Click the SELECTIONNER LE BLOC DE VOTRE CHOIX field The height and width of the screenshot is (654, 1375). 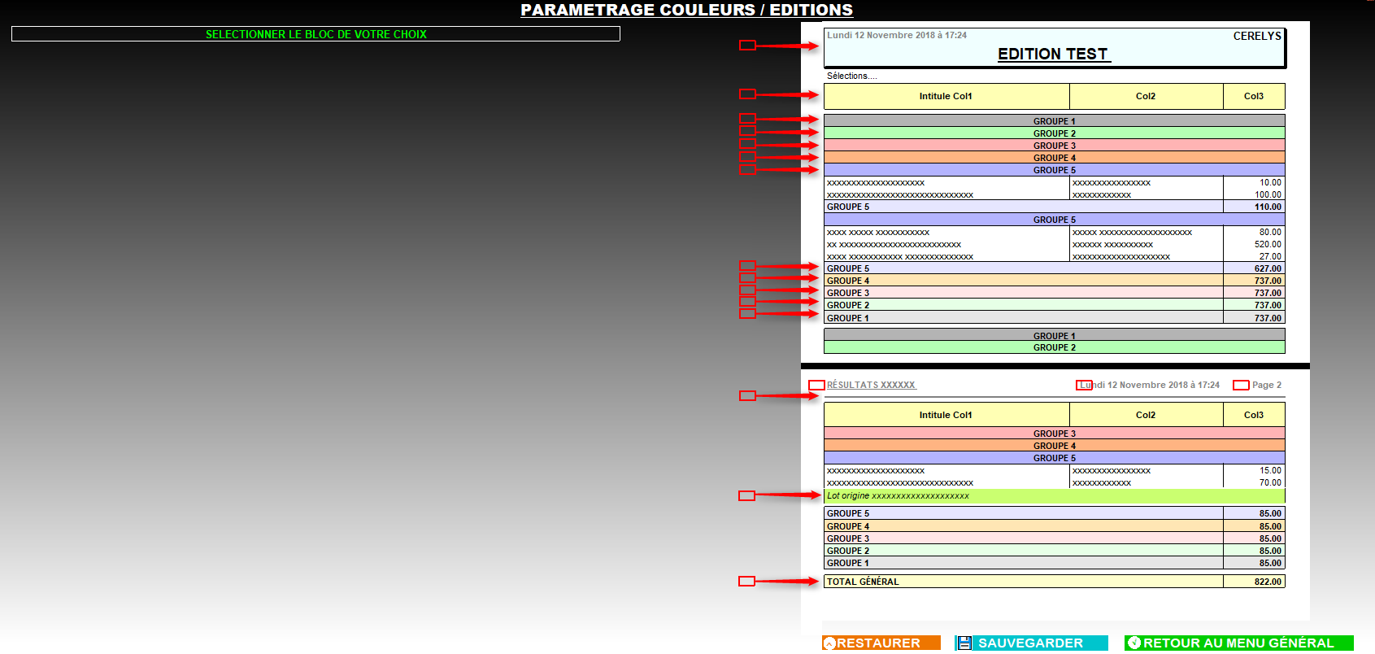(315, 34)
